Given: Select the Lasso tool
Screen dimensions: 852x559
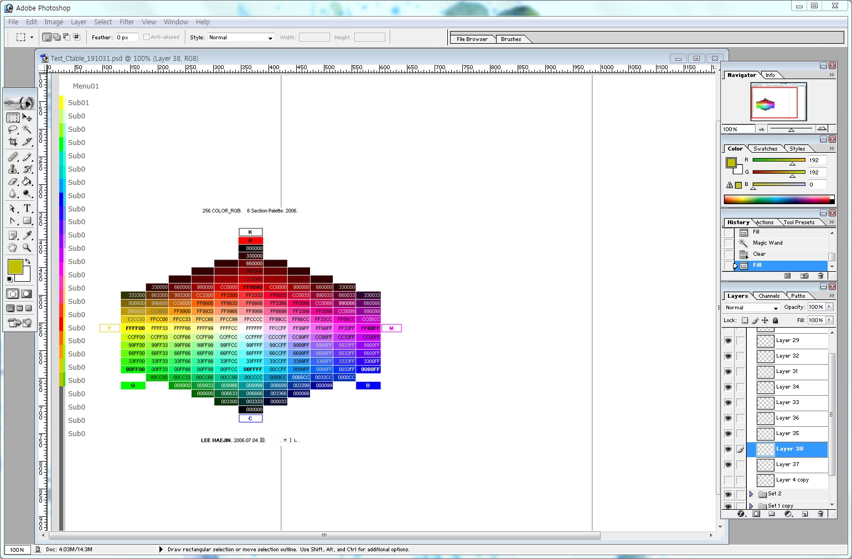Looking at the screenshot, I should pos(13,130).
